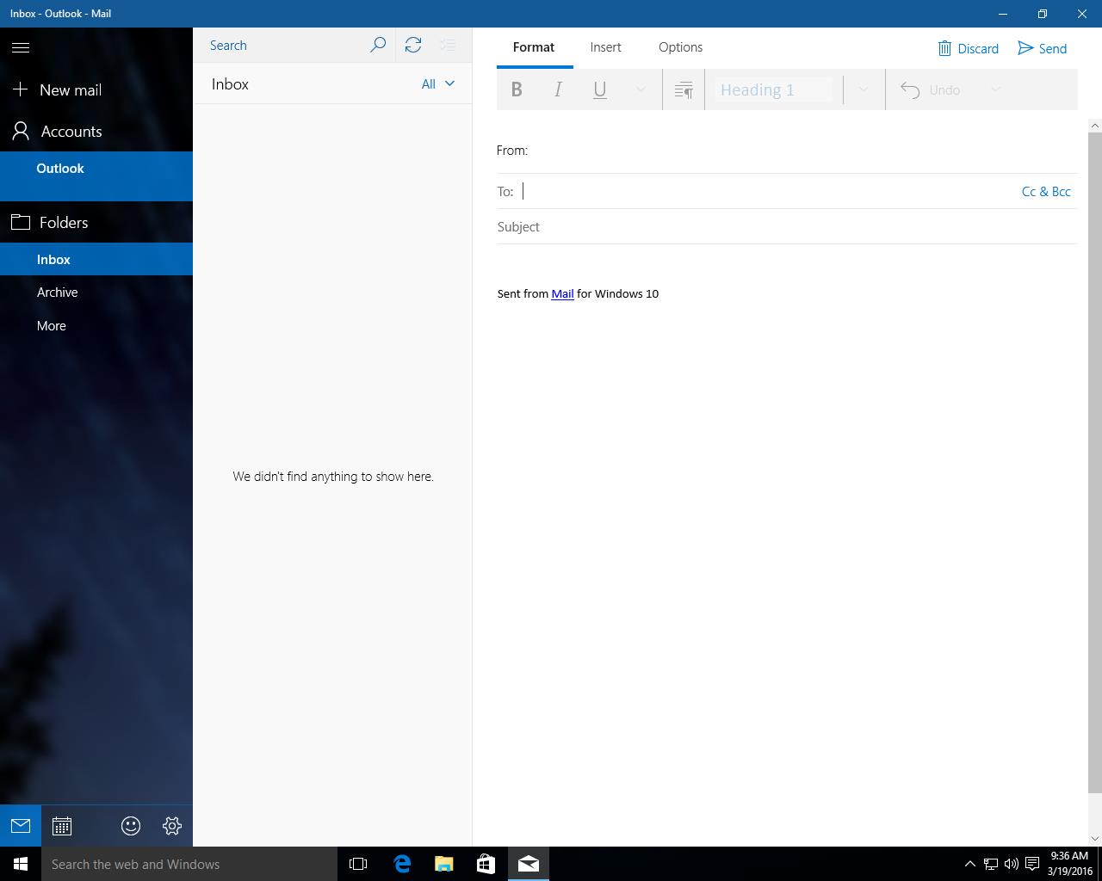Toggle Italic formatting
Viewport: 1102px width, 881px height.
tap(558, 89)
